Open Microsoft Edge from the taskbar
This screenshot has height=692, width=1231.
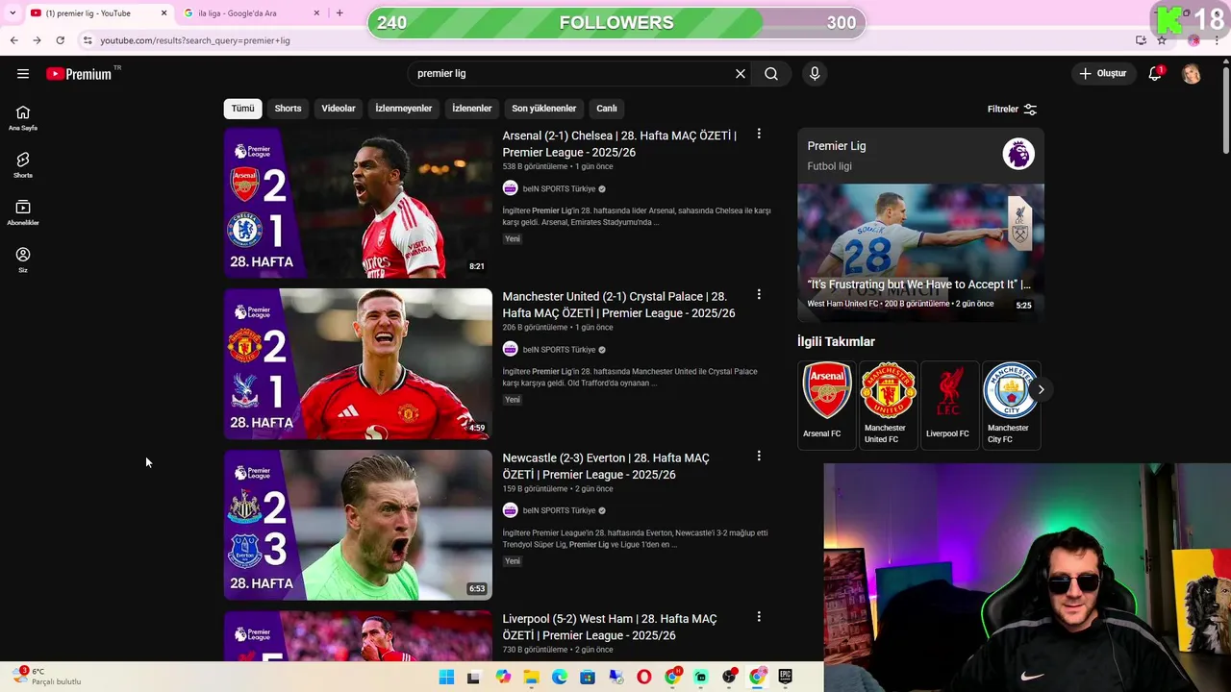point(560,678)
